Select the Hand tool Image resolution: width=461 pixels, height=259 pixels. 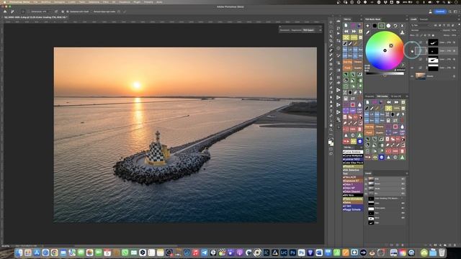(331, 125)
